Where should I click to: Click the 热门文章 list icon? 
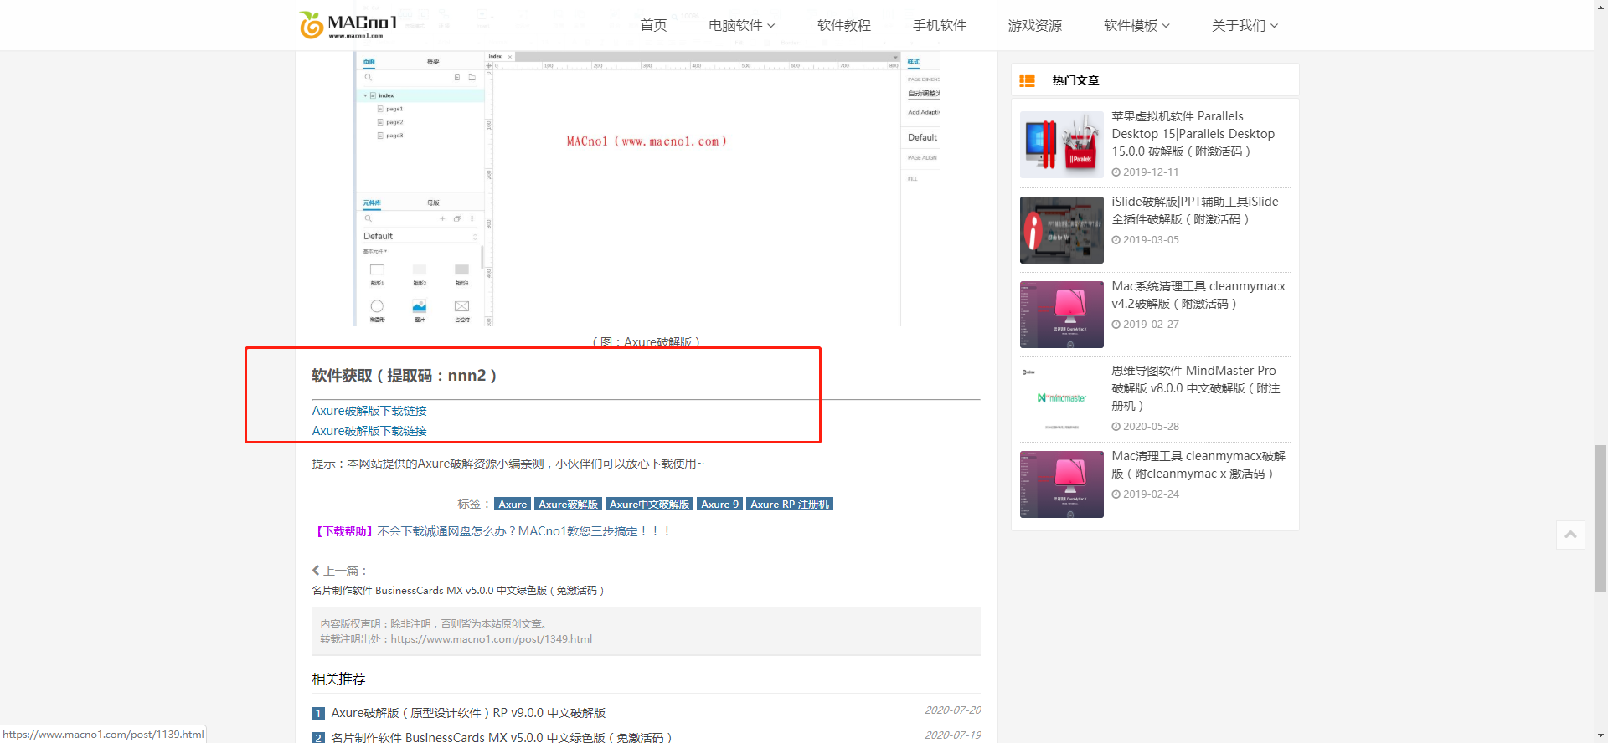coord(1027,80)
